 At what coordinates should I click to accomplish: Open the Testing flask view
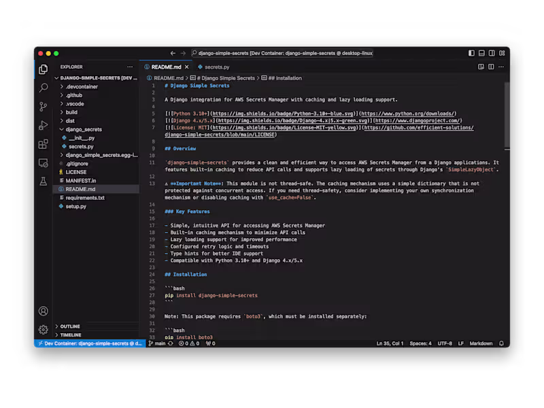[x=44, y=181]
